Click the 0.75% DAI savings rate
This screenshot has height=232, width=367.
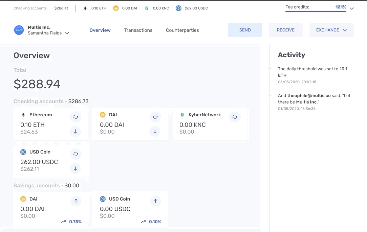click(75, 222)
